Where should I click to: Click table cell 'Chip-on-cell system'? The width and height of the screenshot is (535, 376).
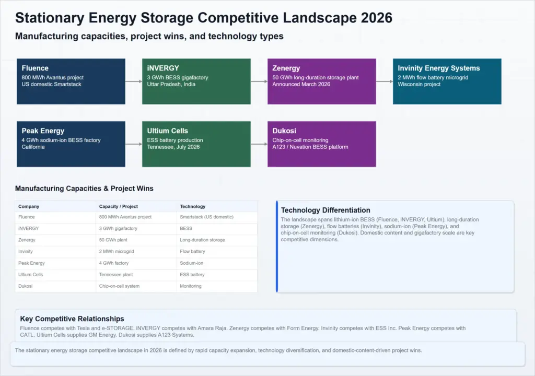click(136, 286)
